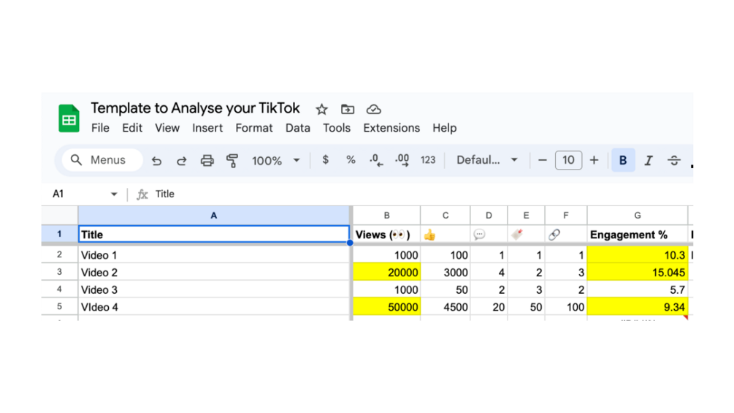The height and width of the screenshot is (413, 734).
Task: Click the Menus search box
Action: (x=102, y=160)
